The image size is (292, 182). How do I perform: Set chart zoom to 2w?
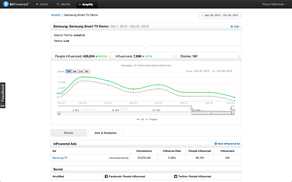pos(74,71)
